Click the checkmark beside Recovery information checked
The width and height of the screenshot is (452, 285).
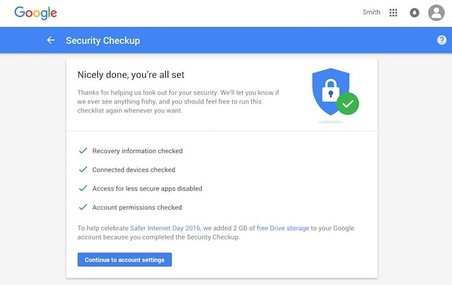(x=83, y=151)
